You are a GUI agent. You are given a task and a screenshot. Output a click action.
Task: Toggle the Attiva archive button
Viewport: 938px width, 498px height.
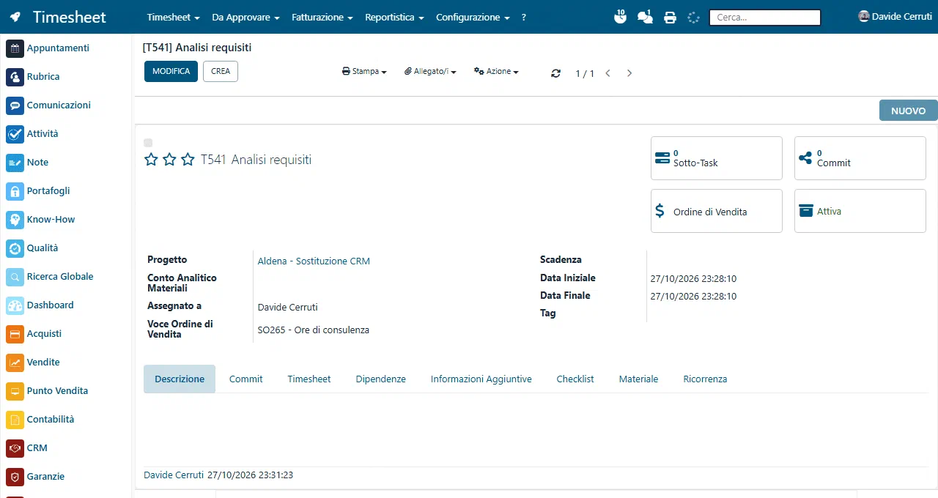[860, 211]
